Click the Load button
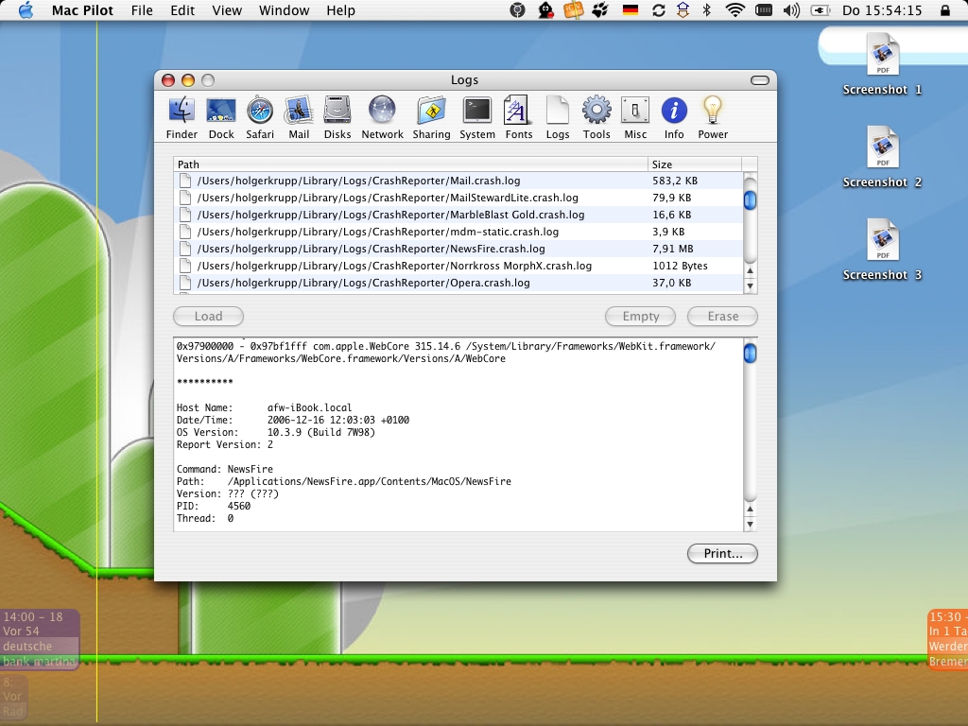The image size is (968, 726). [x=209, y=316]
